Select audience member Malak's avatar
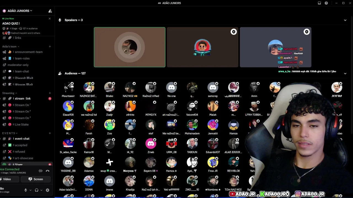The height and width of the screenshot is (198, 353). tap(213, 106)
